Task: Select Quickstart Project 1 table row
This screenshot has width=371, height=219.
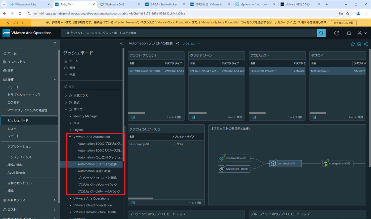Action: pyautogui.click(x=277, y=71)
